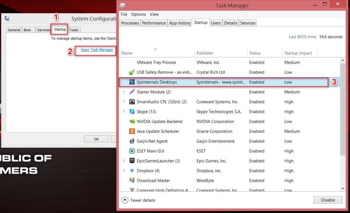The image size is (350, 213).
Task: Expand the Starter Module (2) group
Action: [124, 91]
